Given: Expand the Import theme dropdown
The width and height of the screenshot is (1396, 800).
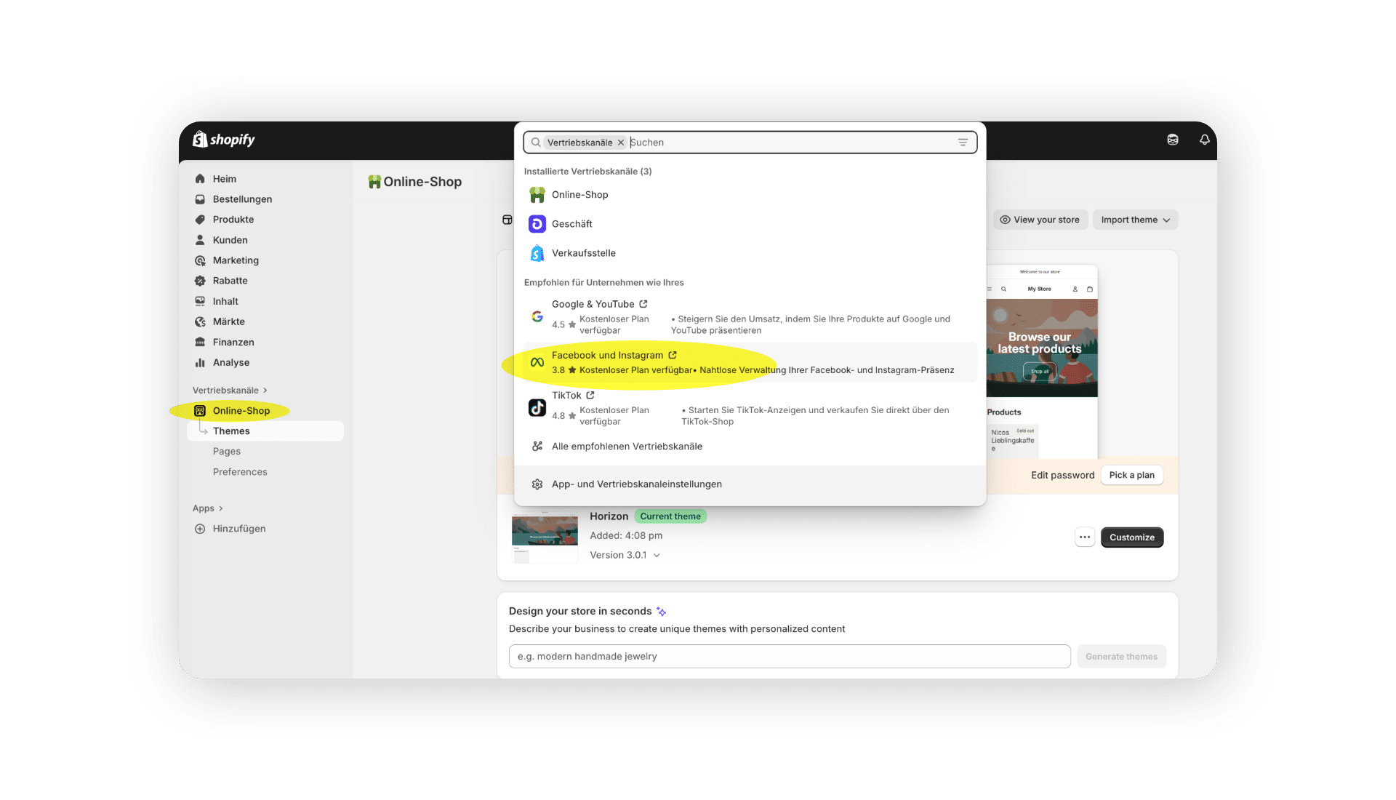Looking at the screenshot, I should click(x=1135, y=220).
